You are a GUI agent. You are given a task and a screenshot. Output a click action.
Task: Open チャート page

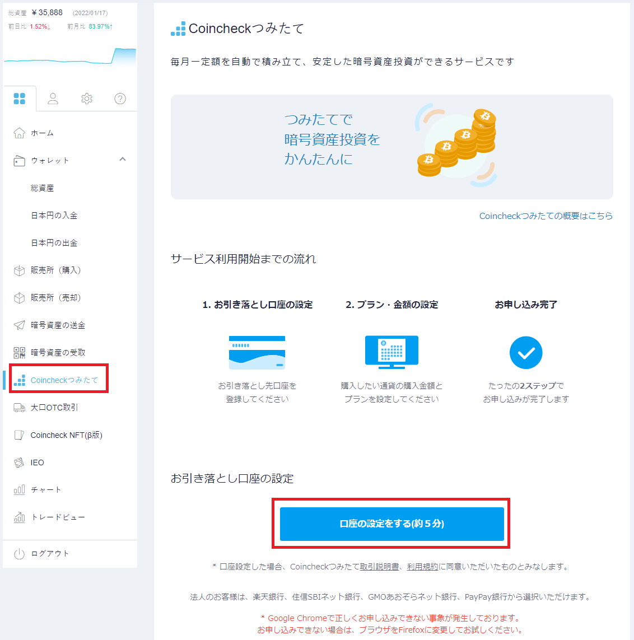(x=46, y=489)
